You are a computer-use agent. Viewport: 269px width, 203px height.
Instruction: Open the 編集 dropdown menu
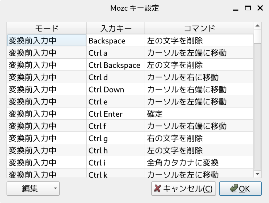(x=33, y=189)
